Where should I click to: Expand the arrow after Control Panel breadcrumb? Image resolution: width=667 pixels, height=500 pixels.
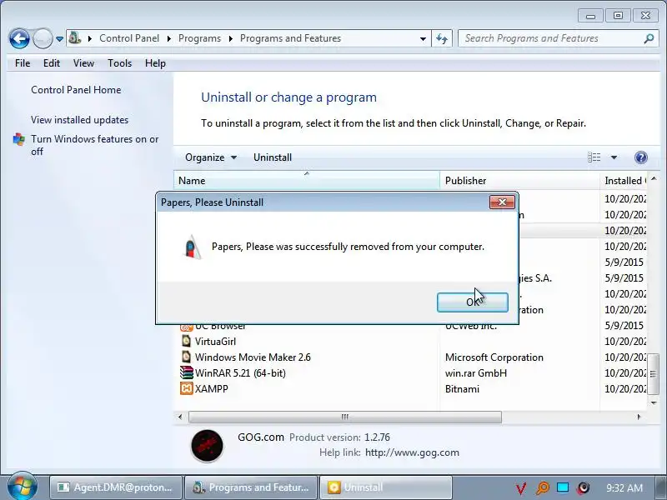(x=169, y=38)
